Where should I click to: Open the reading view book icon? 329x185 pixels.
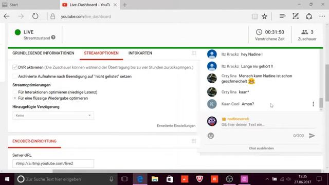255,16
